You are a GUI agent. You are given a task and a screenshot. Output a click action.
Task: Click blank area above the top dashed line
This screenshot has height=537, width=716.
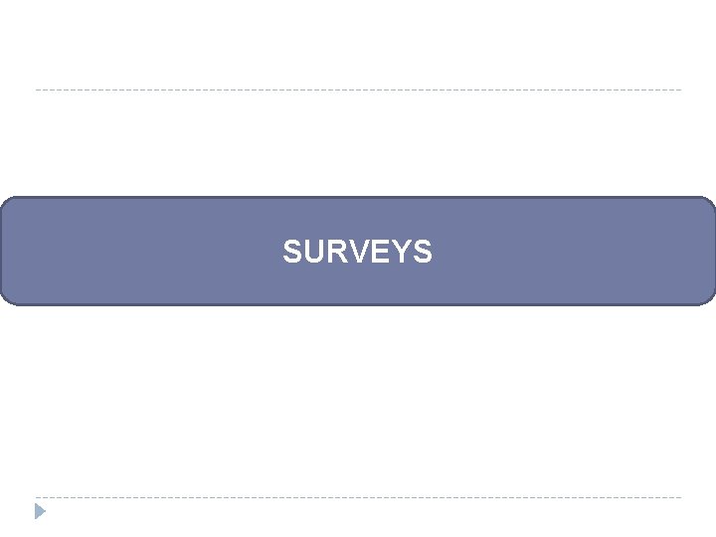[358, 44]
